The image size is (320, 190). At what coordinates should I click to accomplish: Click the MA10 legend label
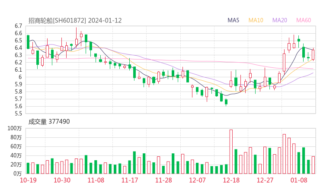coord(256,20)
